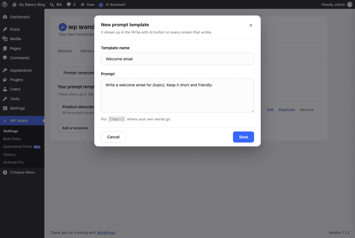Click the wp wand logo icon

pyautogui.click(x=62, y=27)
